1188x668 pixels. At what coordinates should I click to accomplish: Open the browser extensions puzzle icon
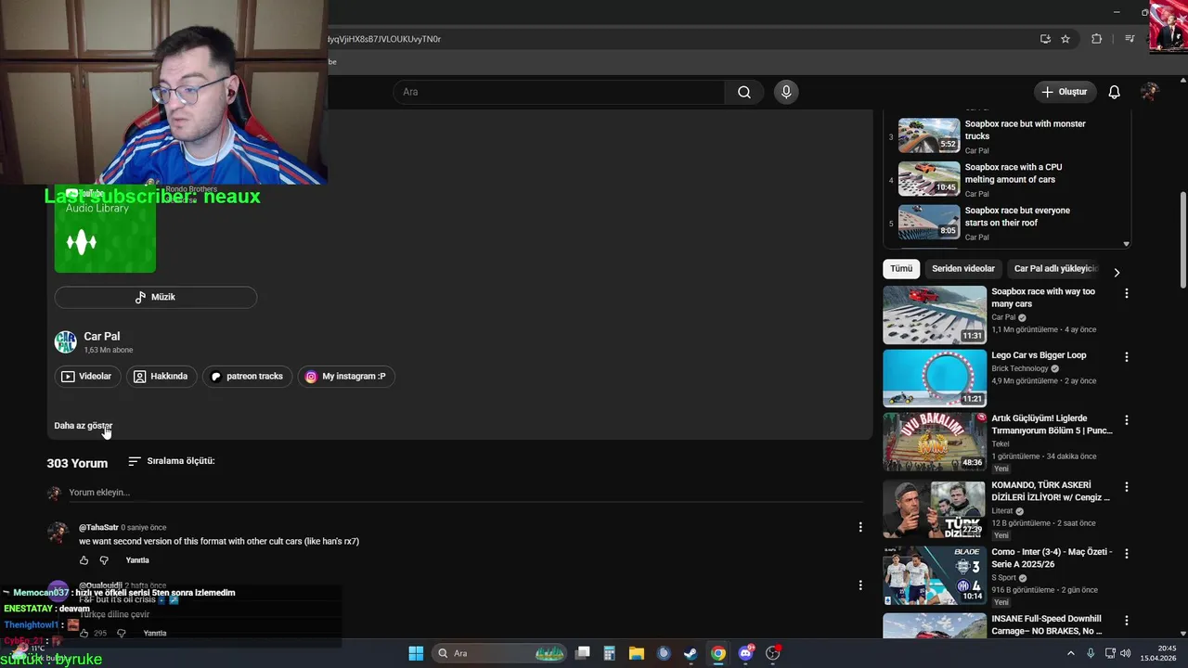coord(1096,39)
